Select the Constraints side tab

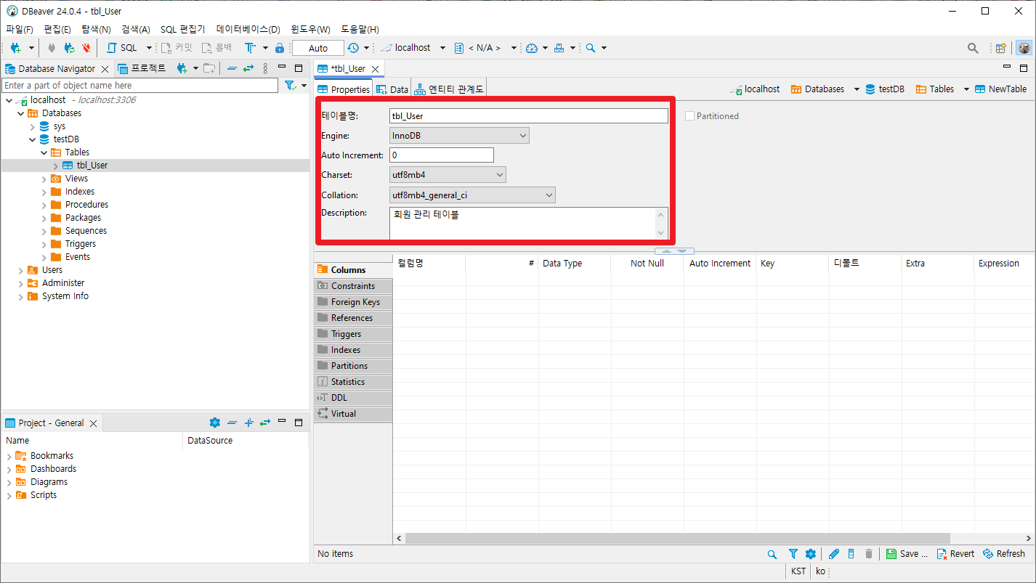point(353,286)
